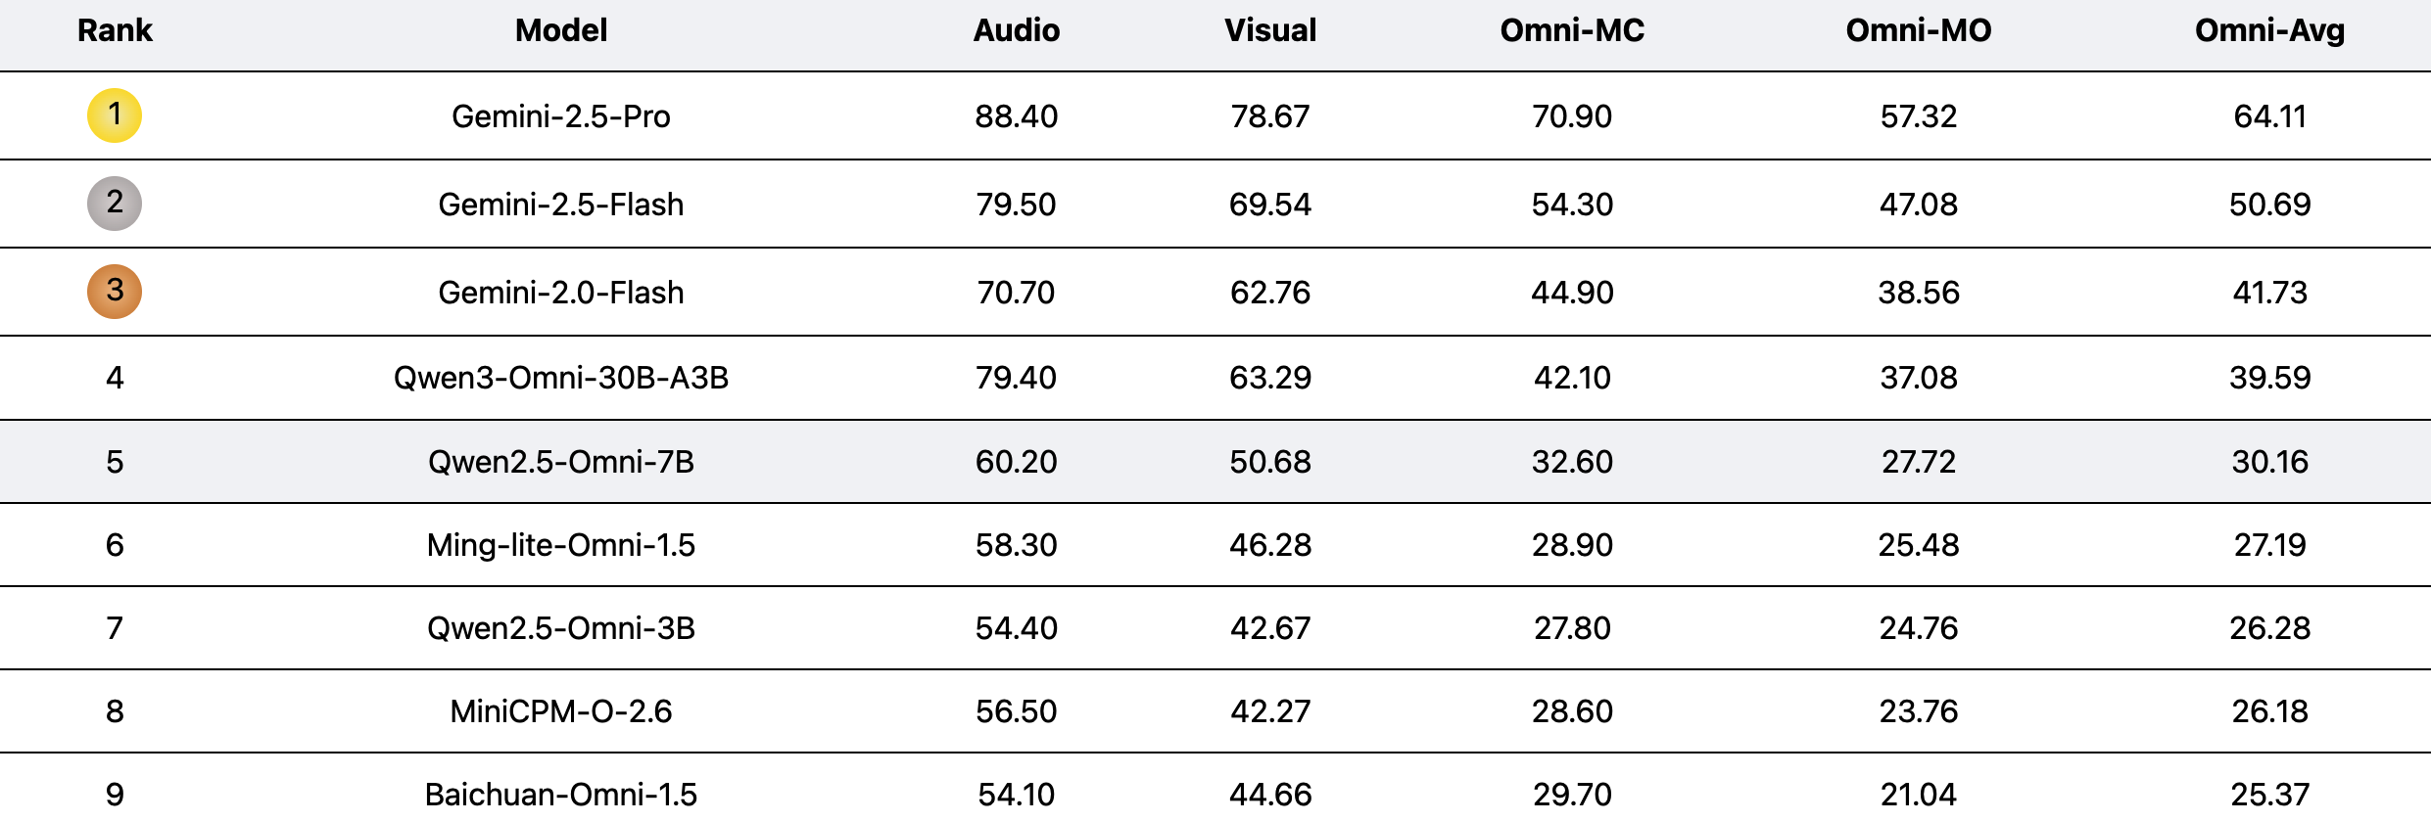The image size is (2431, 822).
Task: Click the Visual column header
Action: [x=1269, y=31]
